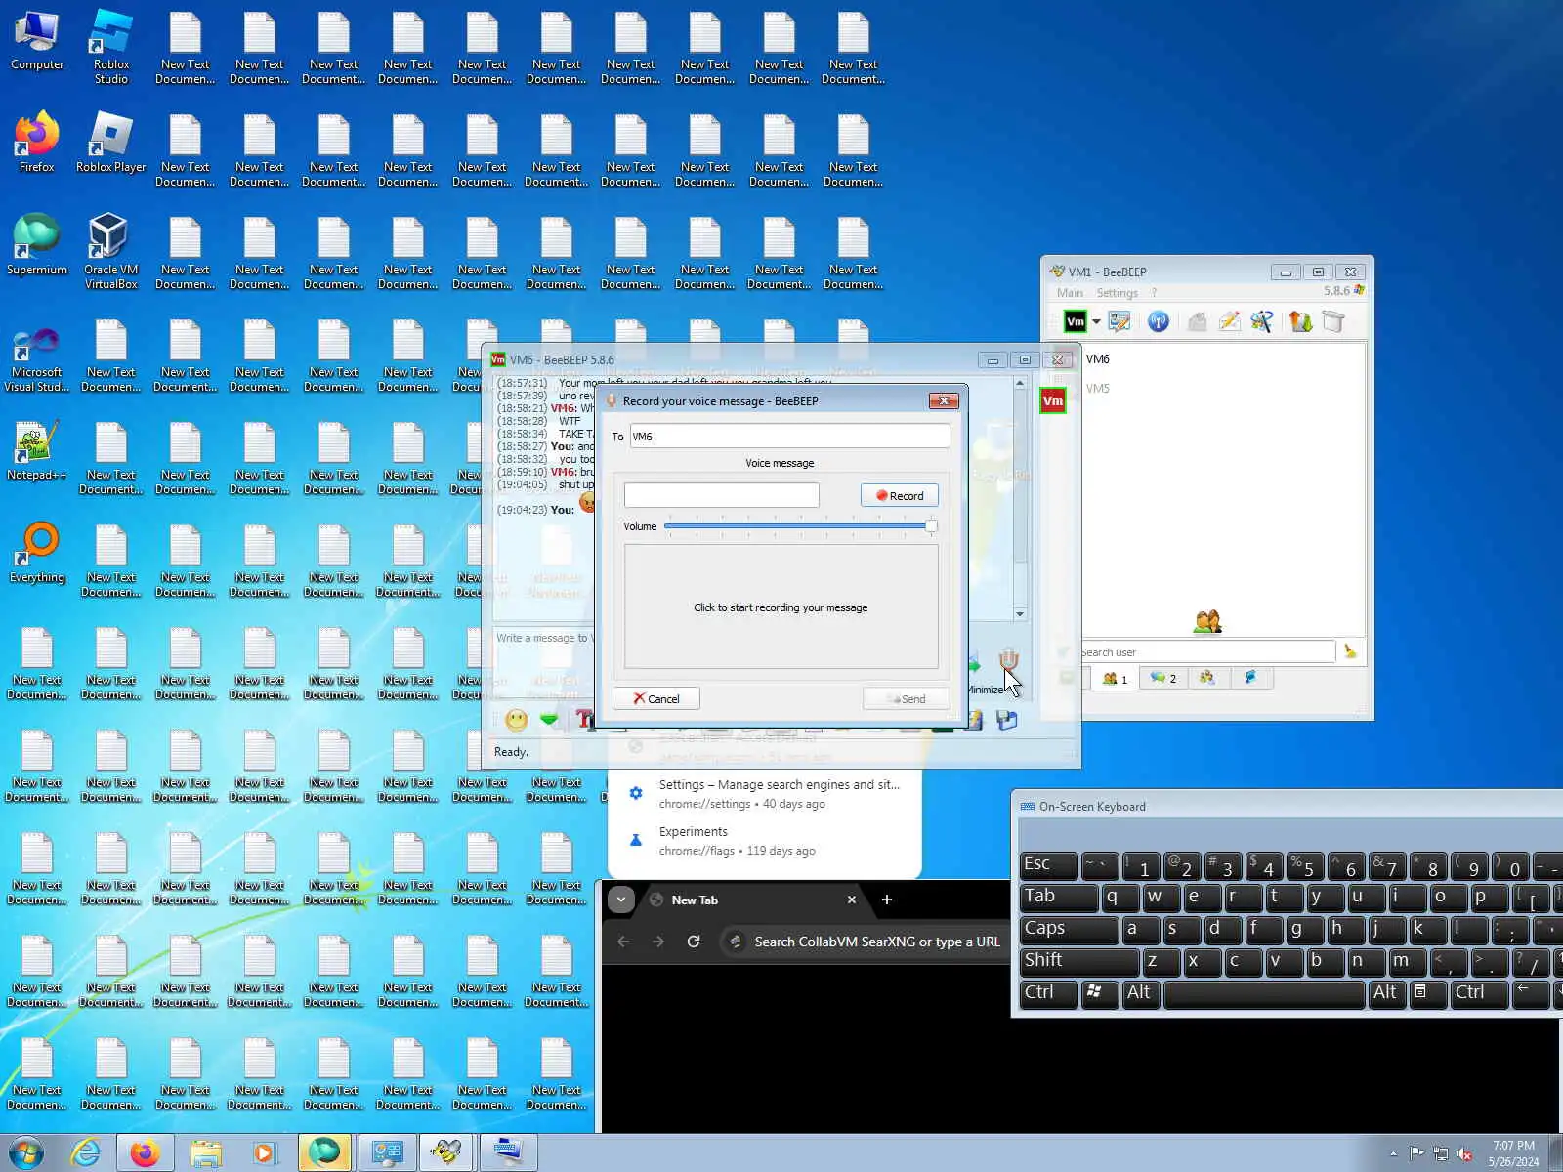Click the broom clear-search icon
The width and height of the screenshot is (1563, 1172).
point(1350,651)
